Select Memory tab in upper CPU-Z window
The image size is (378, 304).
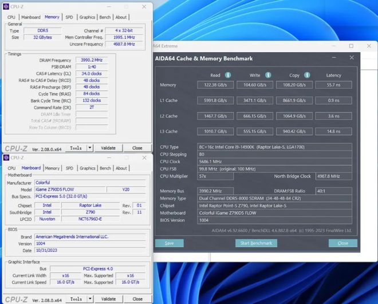click(x=52, y=17)
